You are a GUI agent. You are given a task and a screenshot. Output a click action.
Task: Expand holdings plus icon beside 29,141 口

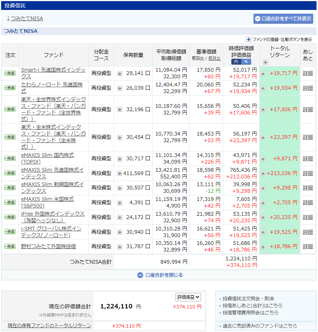120,74
